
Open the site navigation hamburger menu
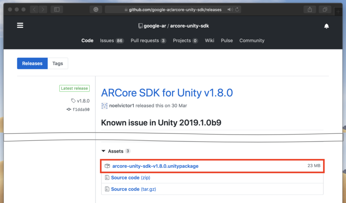(20, 25)
